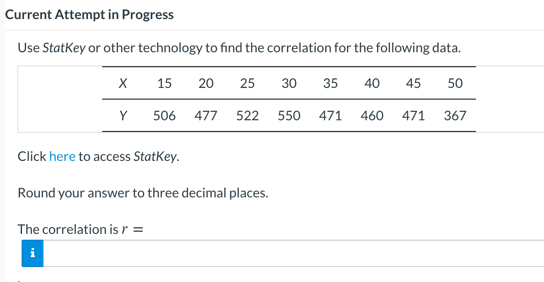
Task: Select the X value 15 in the table
Action: [x=164, y=83]
